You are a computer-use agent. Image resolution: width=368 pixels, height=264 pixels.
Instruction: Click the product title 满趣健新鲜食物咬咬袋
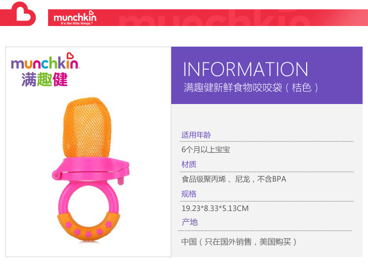233,87
